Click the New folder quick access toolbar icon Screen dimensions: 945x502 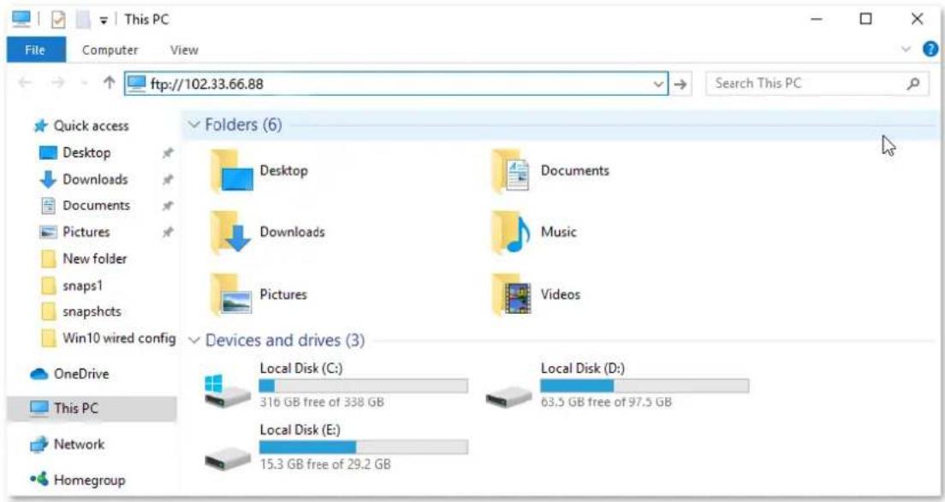tap(83, 20)
